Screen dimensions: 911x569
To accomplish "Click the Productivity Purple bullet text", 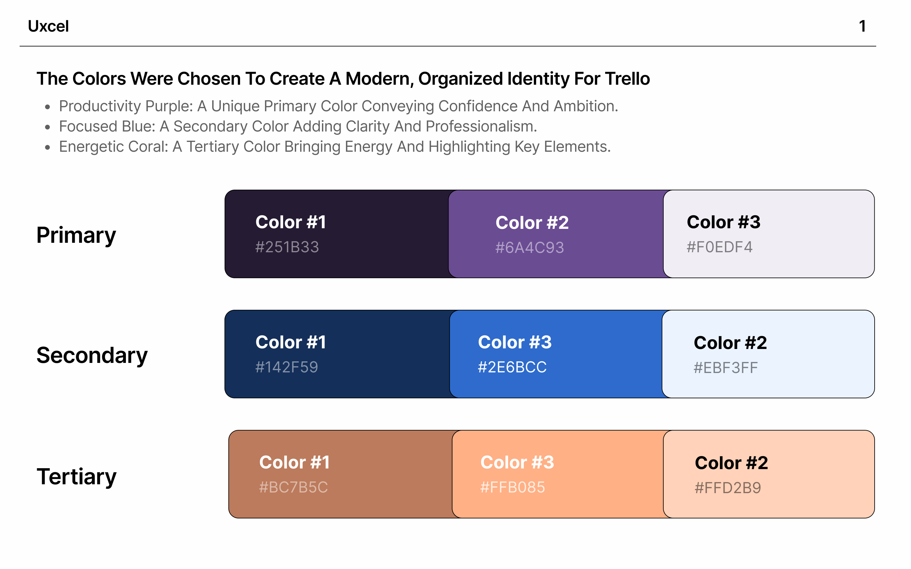I will 338,106.
